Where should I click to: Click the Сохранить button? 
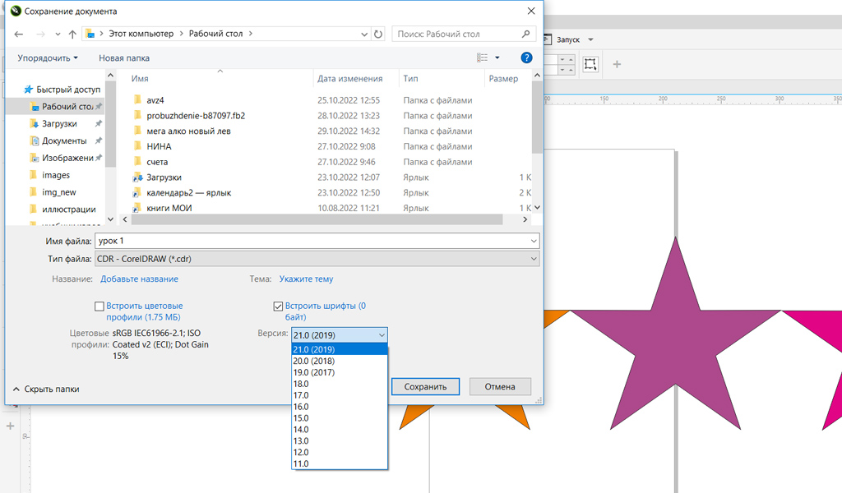click(424, 386)
